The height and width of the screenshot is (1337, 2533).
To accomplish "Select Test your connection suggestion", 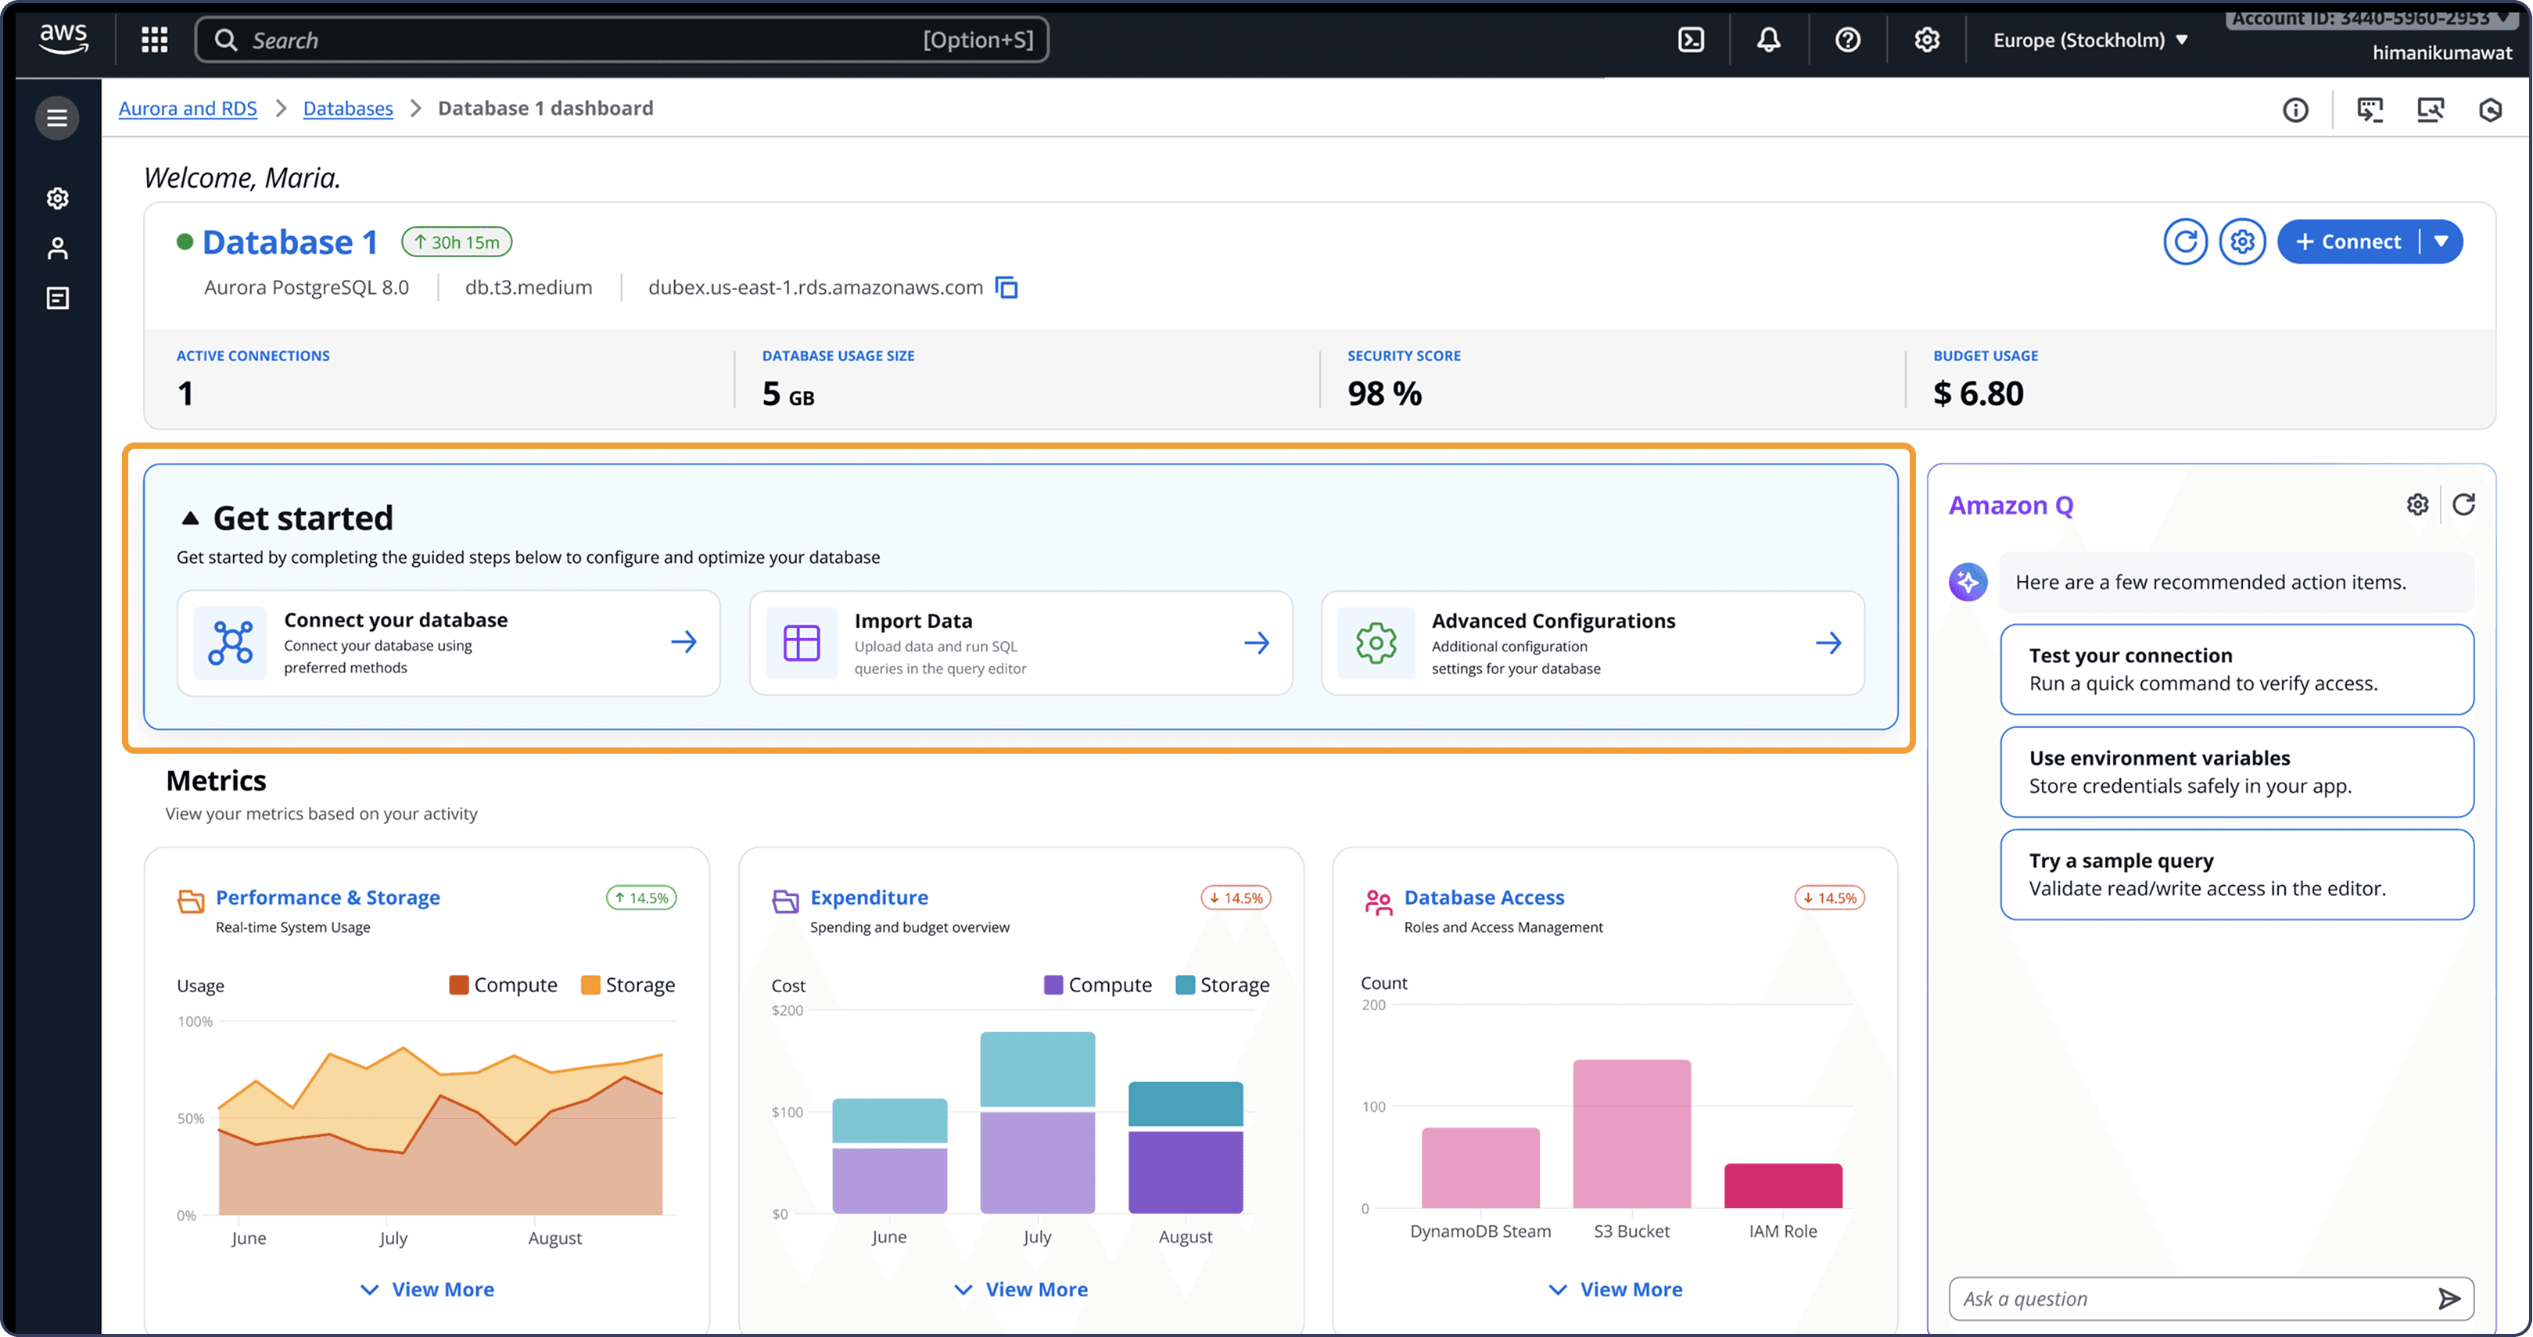I will (x=2236, y=669).
